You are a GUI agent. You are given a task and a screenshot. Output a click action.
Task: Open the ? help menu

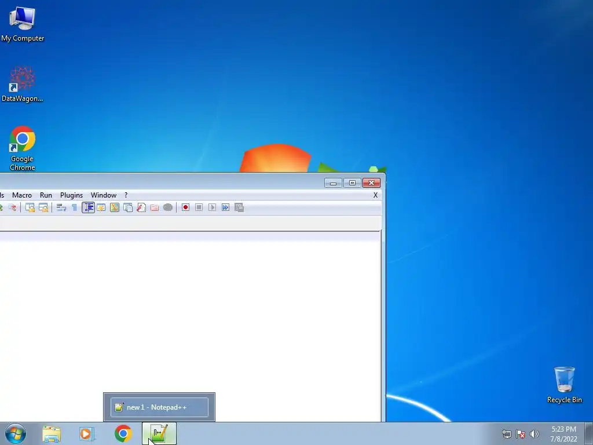pos(126,195)
